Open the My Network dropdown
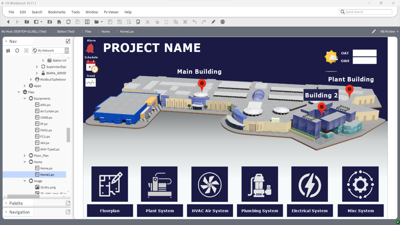 pos(67,50)
